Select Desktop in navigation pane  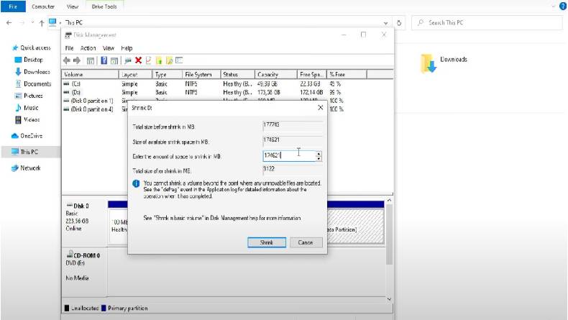pyautogui.click(x=29, y=60)
